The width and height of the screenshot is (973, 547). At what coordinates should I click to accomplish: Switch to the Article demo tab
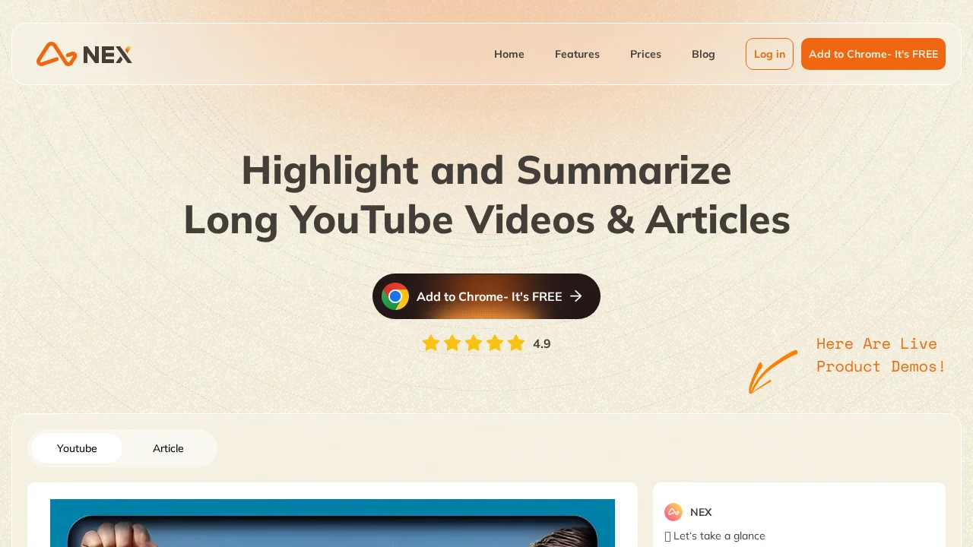click(168, 448)
